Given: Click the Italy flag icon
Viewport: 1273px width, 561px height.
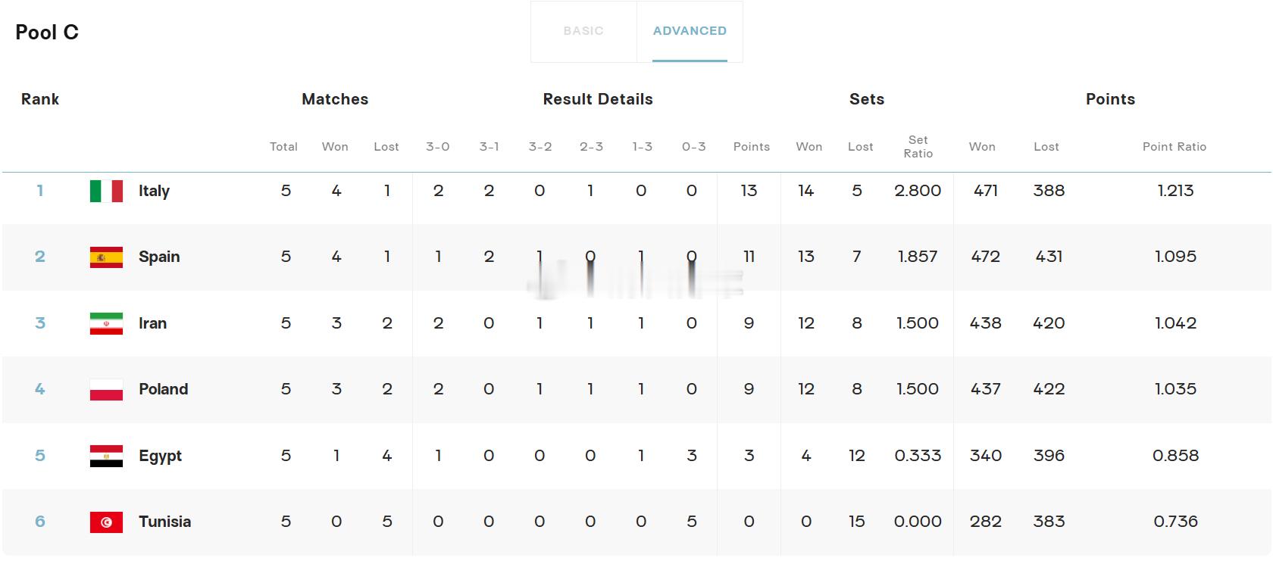Looking at the screenshot, I should pos(106,192).
